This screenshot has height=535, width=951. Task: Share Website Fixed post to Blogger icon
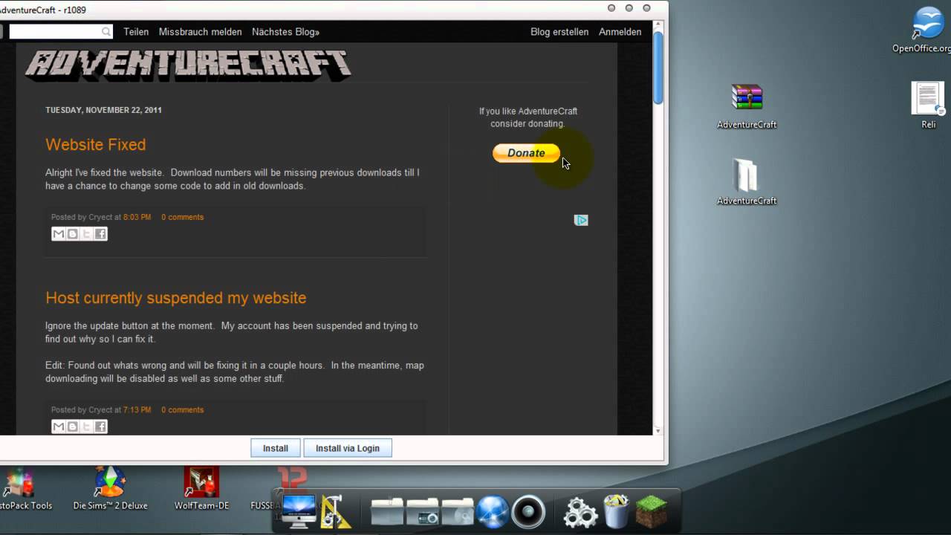click(x=72, y=234)
